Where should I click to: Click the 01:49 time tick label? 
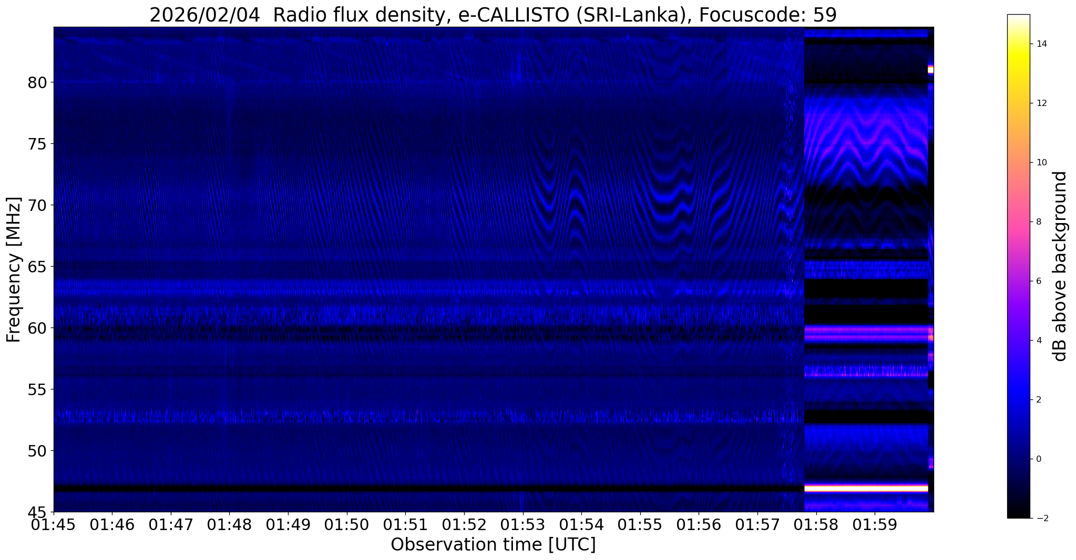coord(288,524)
